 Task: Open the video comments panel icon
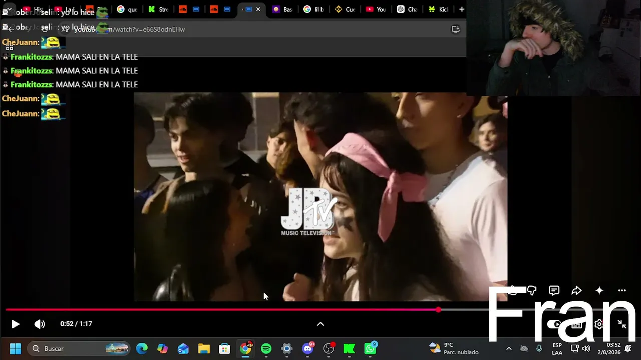(x=554, y=290)
